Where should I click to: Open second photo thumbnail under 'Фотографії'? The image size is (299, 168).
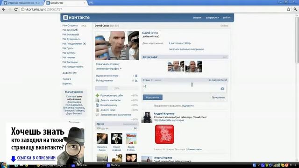tap(193, 66)
